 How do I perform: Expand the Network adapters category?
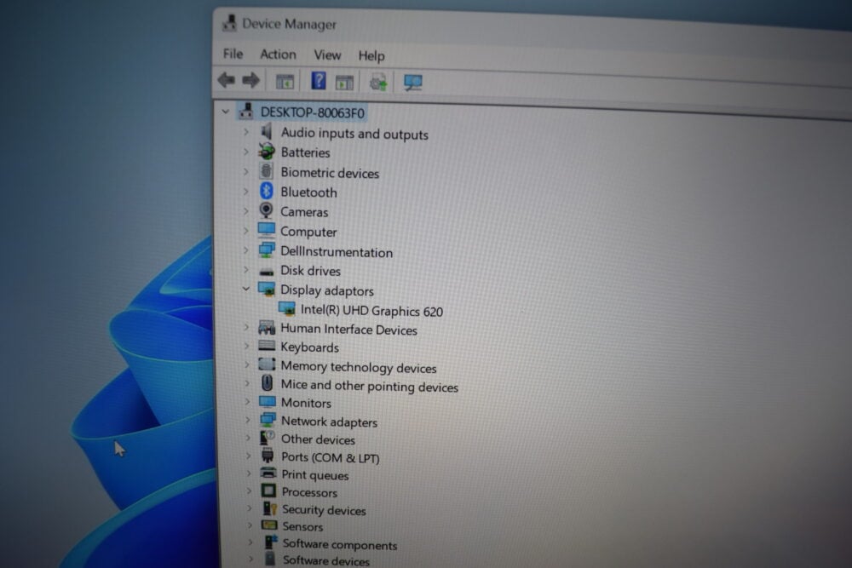point(247,421)
